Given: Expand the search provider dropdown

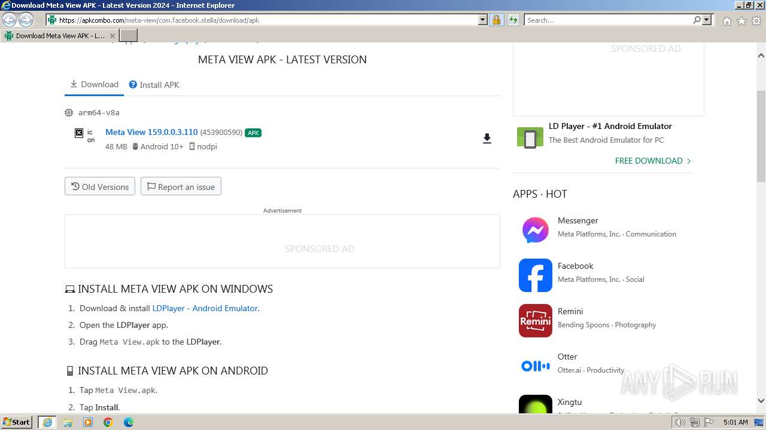Looking at the screenshot, I should coord(707,20).
